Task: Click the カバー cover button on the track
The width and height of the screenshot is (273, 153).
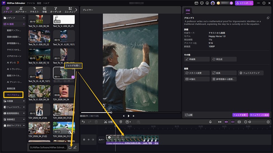Action: [101, 140]
